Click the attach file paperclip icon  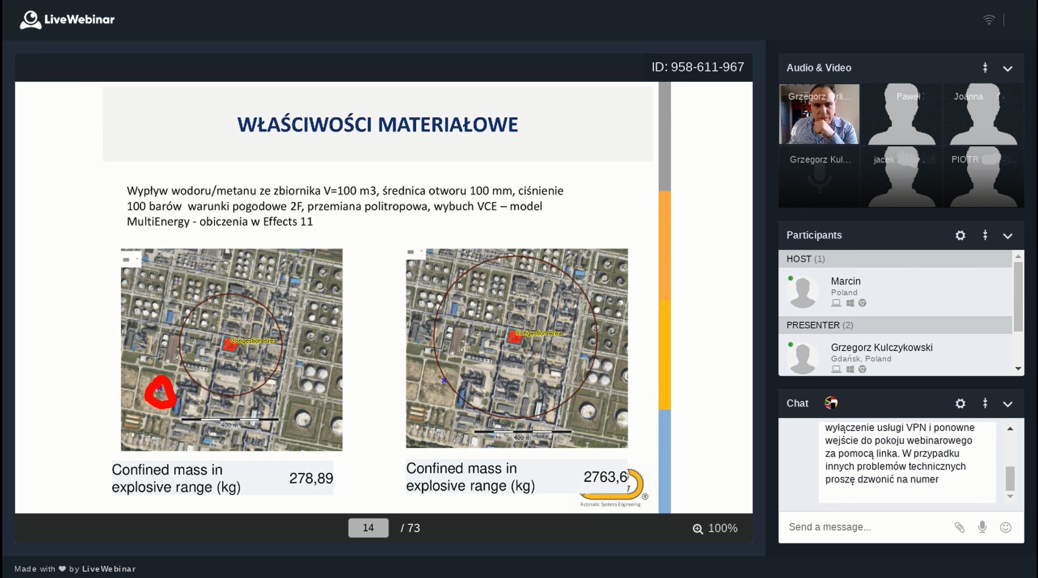click(959, 527)
